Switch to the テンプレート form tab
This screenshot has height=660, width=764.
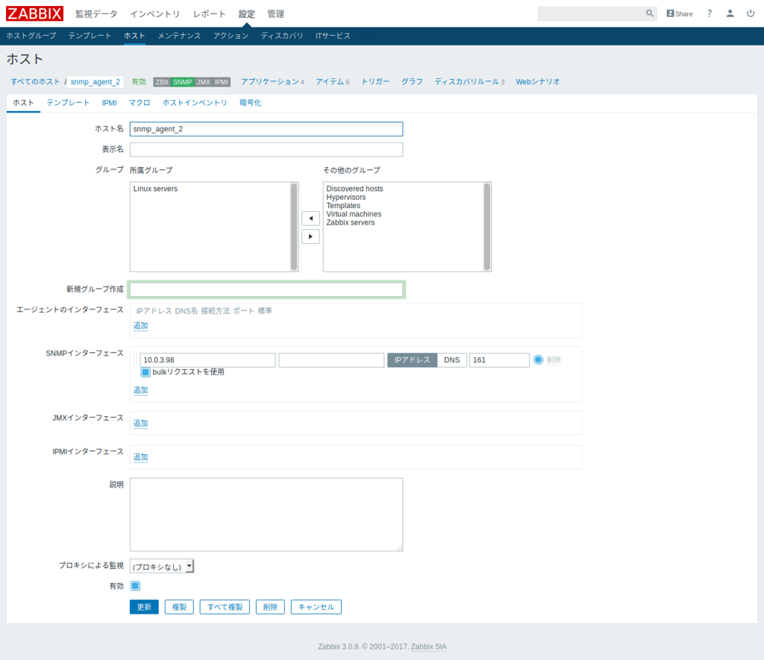[x=68, y=103]
